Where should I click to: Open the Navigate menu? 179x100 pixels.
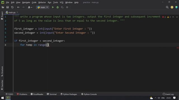(x=26, y=2)
